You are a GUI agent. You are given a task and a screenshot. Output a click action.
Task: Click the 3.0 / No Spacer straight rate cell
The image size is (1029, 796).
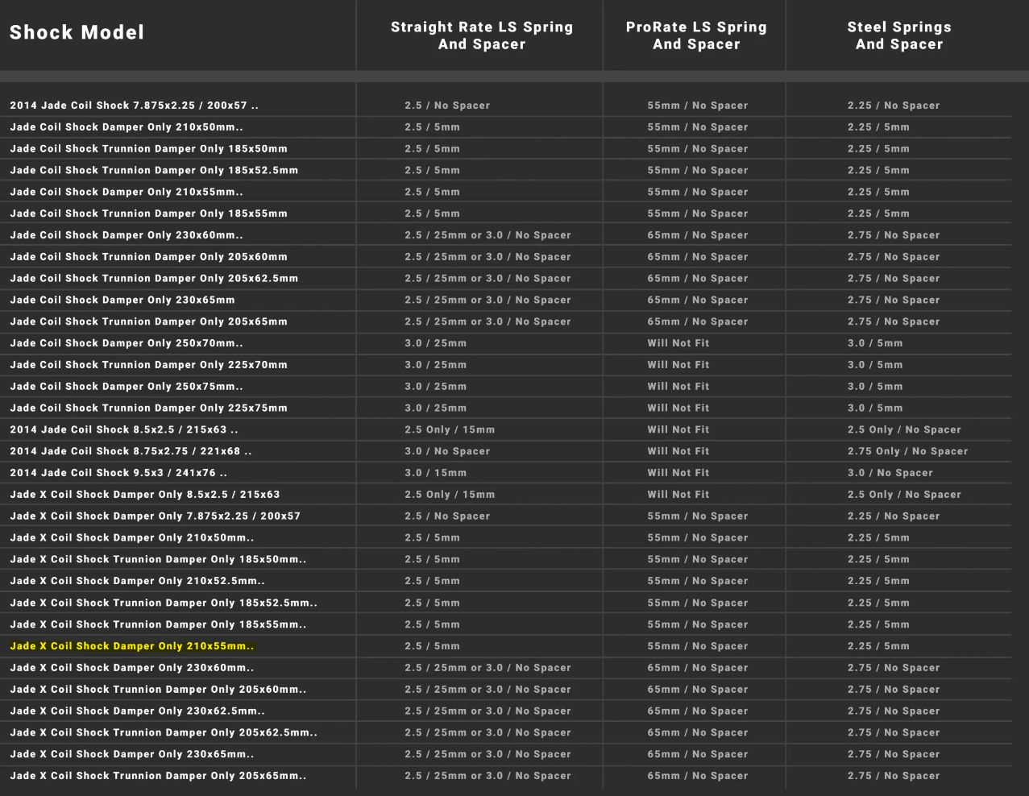tap(447, 451)
